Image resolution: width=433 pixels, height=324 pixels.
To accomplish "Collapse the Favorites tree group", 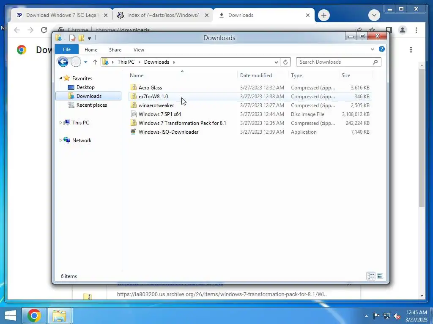I will point(60,78).
